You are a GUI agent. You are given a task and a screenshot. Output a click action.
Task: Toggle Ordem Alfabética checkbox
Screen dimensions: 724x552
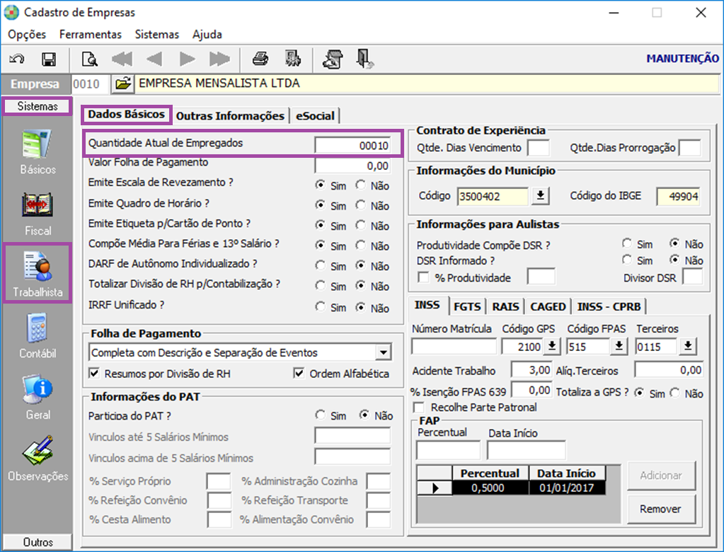click(x=299, y=374)
